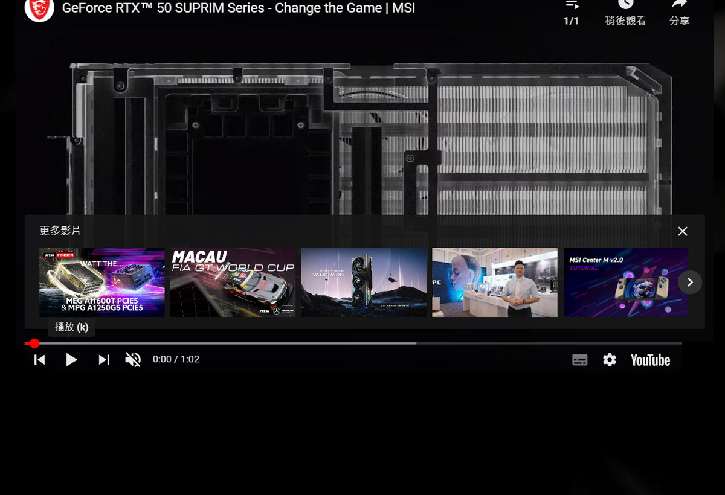Toggle subtitles captions button
Viewport: 725px width, 495px height.
[x=580, y=360]
